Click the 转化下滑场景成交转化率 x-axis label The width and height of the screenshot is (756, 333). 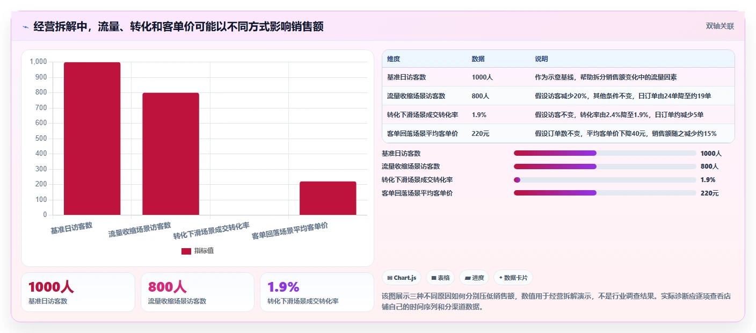(x=212, y=230)
